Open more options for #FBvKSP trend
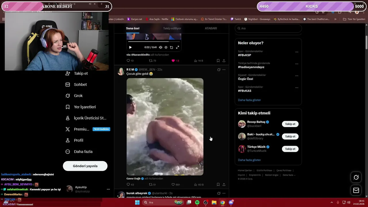Image resolution: width=368 pixels, height=207 pixels. 297,52
